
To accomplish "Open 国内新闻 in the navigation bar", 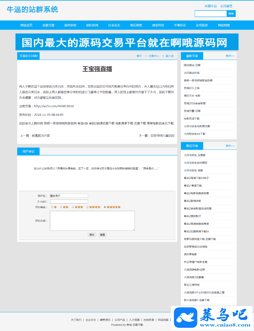I will (70, 25).
